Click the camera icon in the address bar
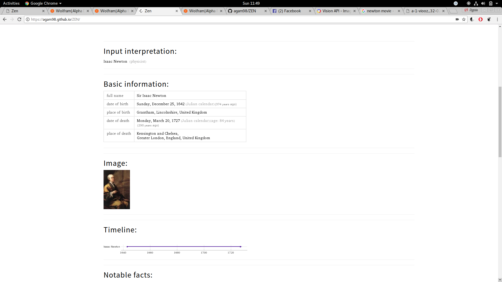The image size is (502, 282). [457, 19]
